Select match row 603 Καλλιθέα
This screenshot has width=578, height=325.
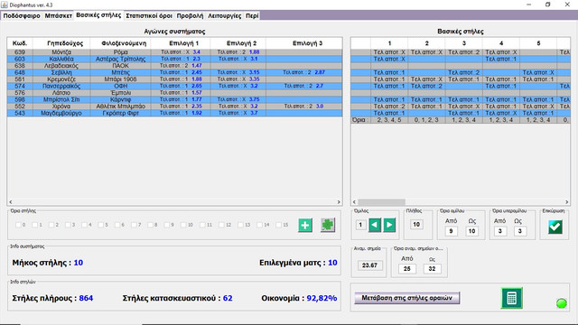pyautogui.click(x=174, y=59)
